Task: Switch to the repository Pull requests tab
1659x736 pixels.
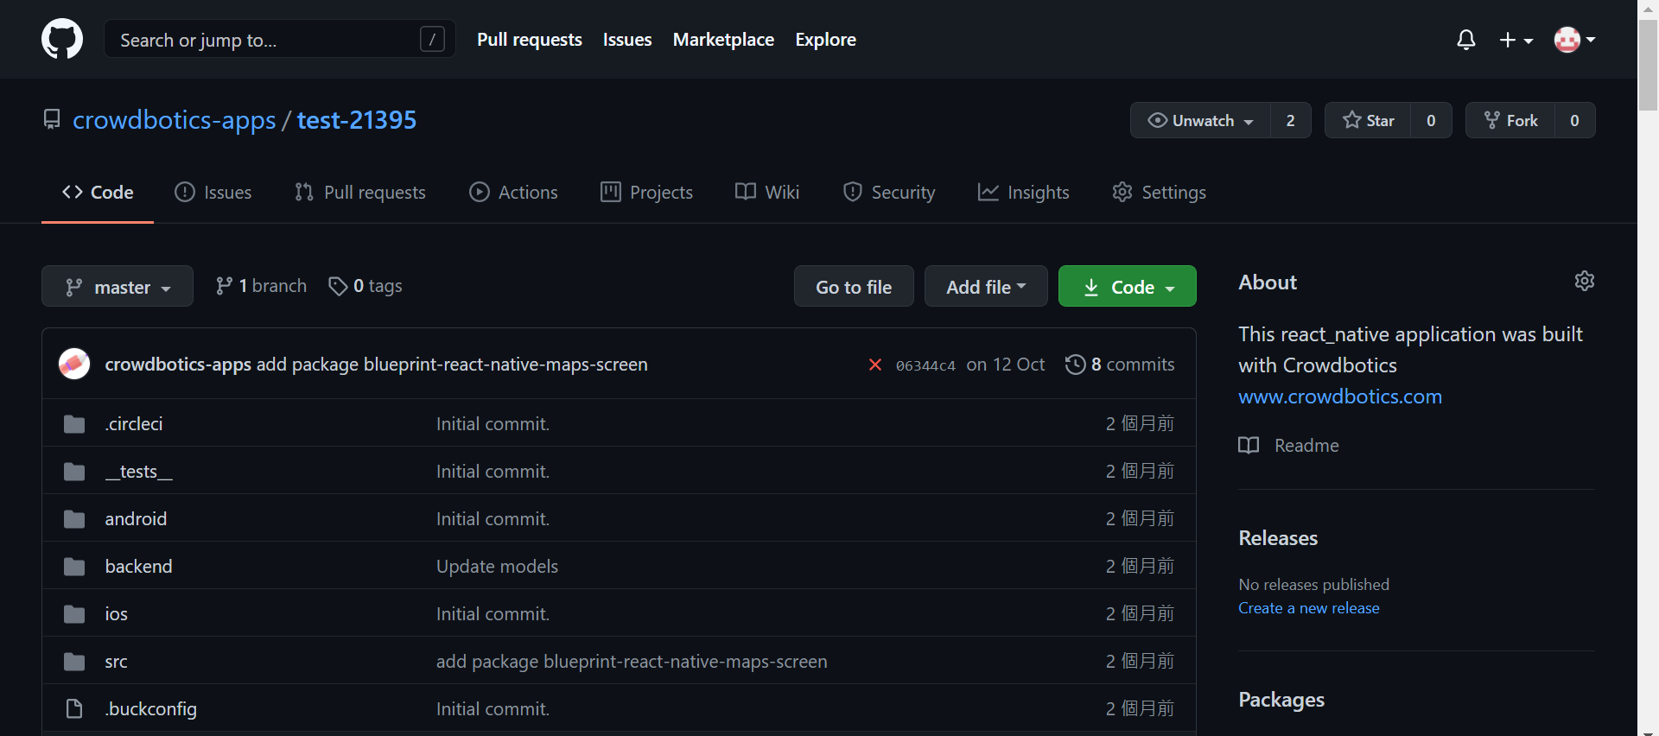Action: coord(360,192)
